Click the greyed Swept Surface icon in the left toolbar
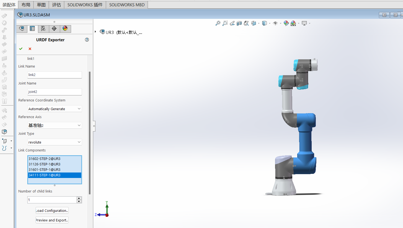The image size is (403, 228). tap(4, 30)
